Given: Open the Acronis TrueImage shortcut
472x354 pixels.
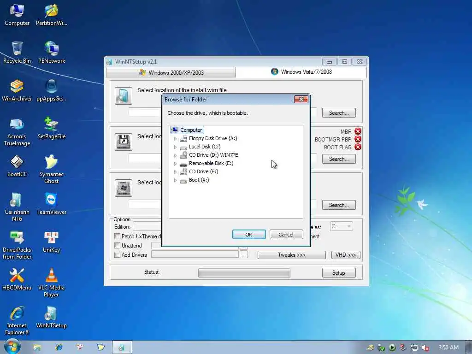Looking at the screenshot, I should pyautogui.click(x=17, y=132).
